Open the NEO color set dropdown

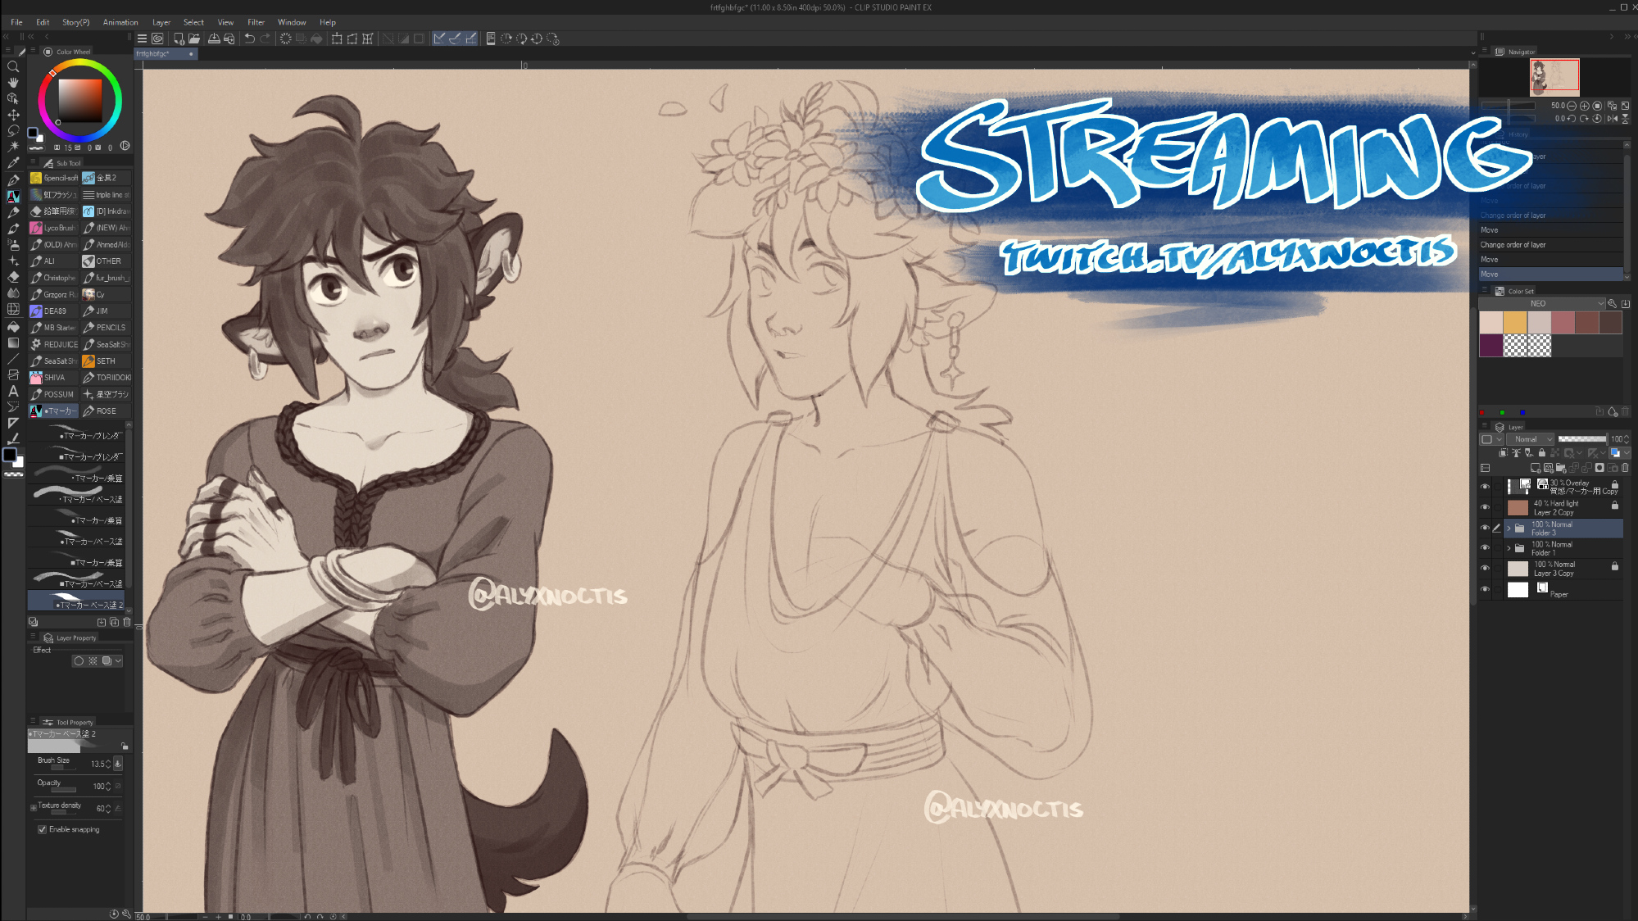tap(1542, 303)
